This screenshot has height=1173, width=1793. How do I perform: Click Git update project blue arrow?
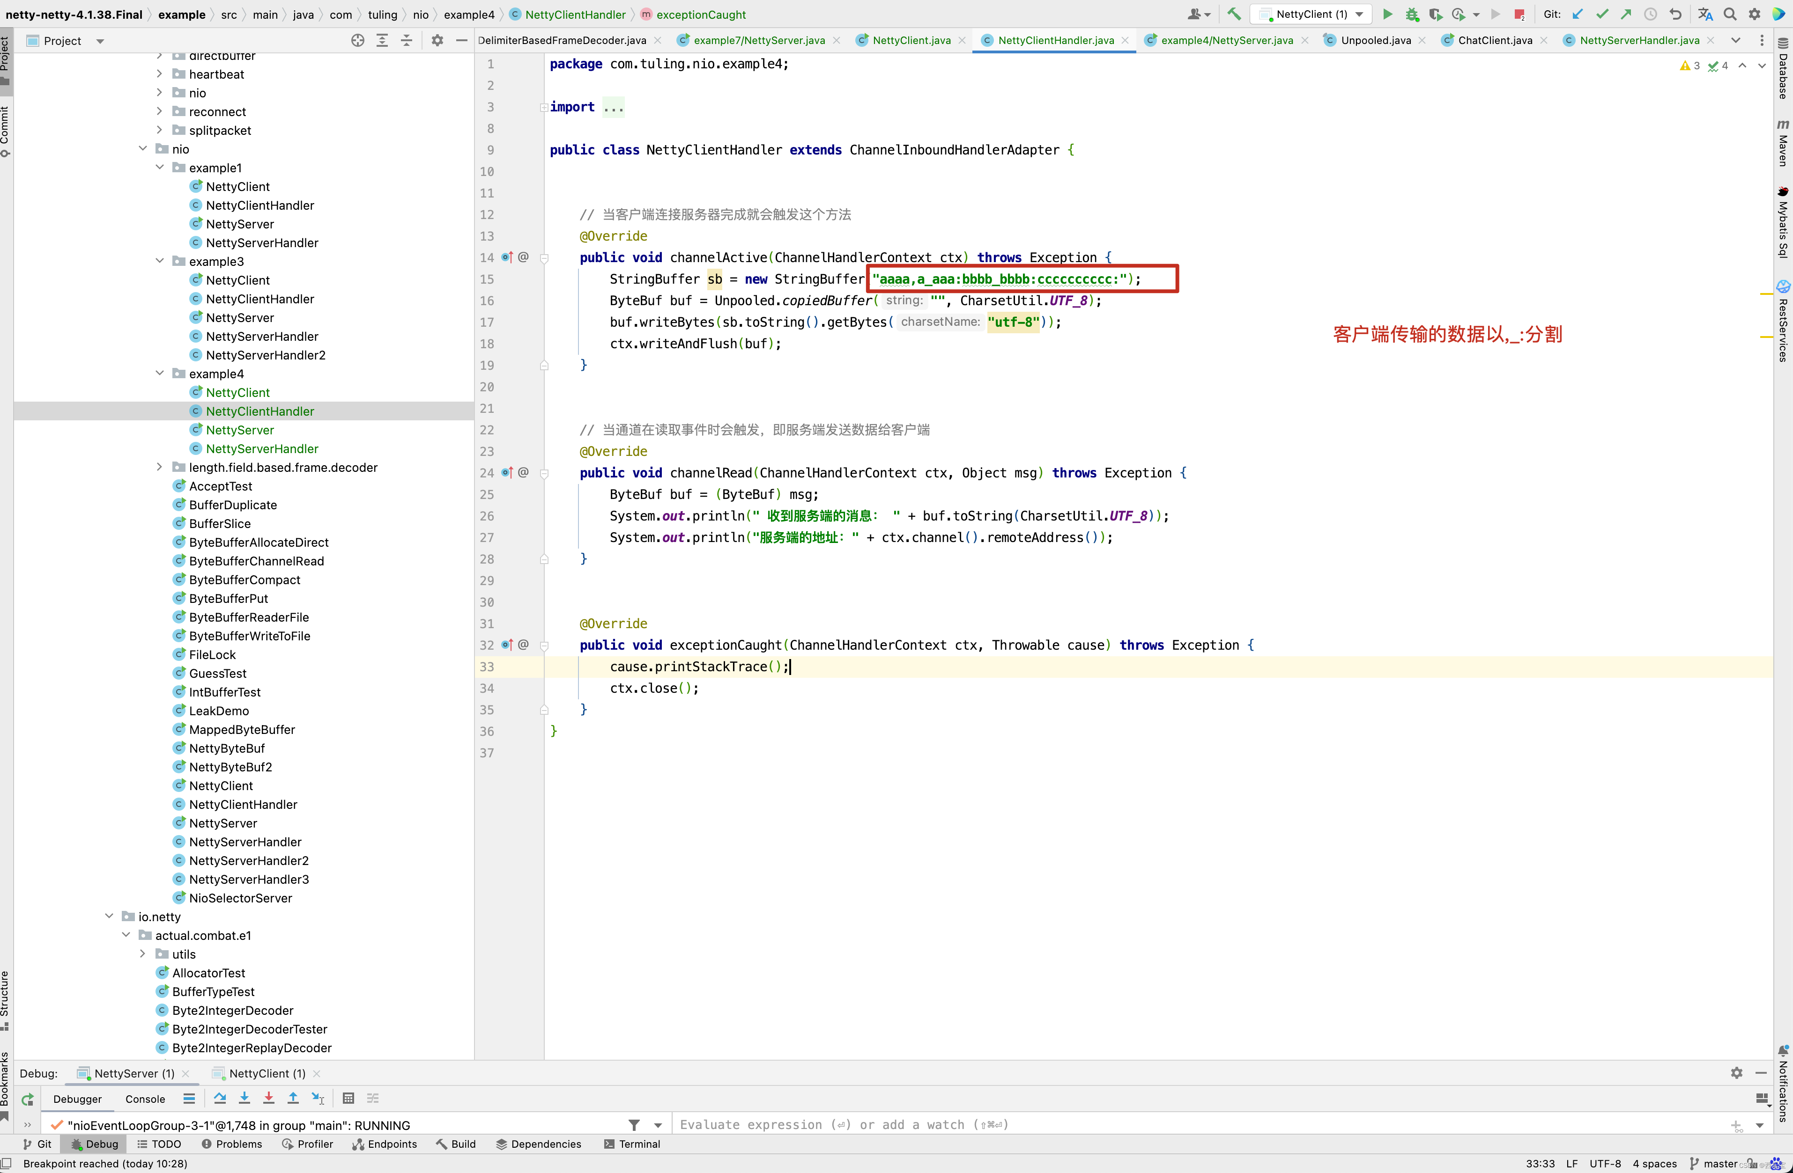point(1578,15)
